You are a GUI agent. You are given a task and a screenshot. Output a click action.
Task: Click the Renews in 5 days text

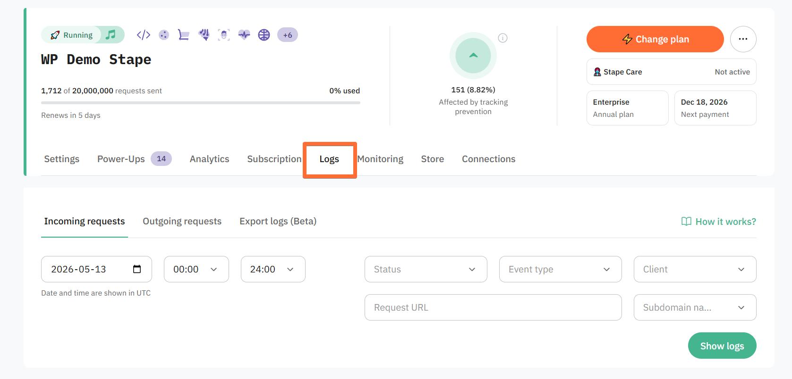(x=71, y=115)
